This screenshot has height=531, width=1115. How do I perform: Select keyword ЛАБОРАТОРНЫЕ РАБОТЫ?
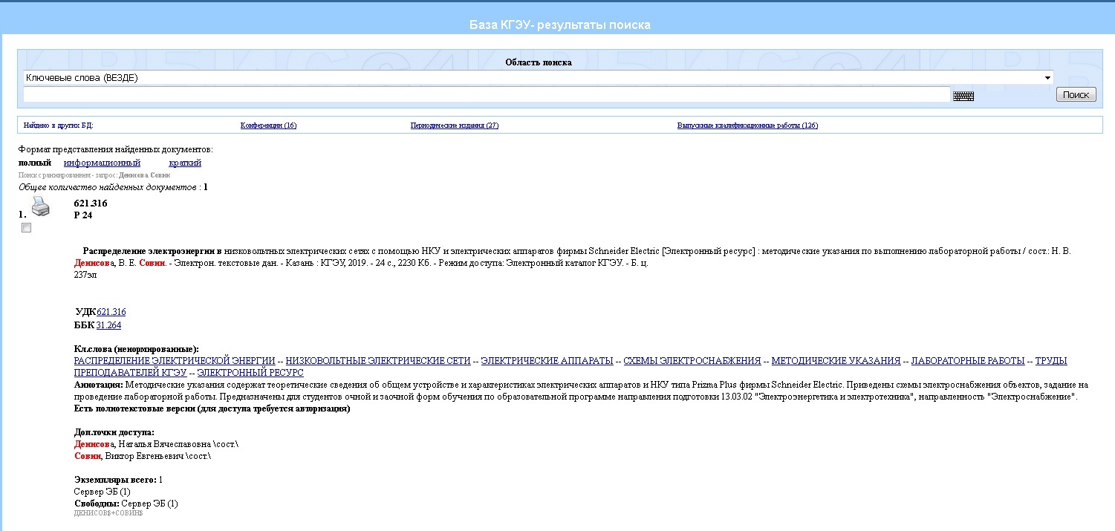(968, 361)
